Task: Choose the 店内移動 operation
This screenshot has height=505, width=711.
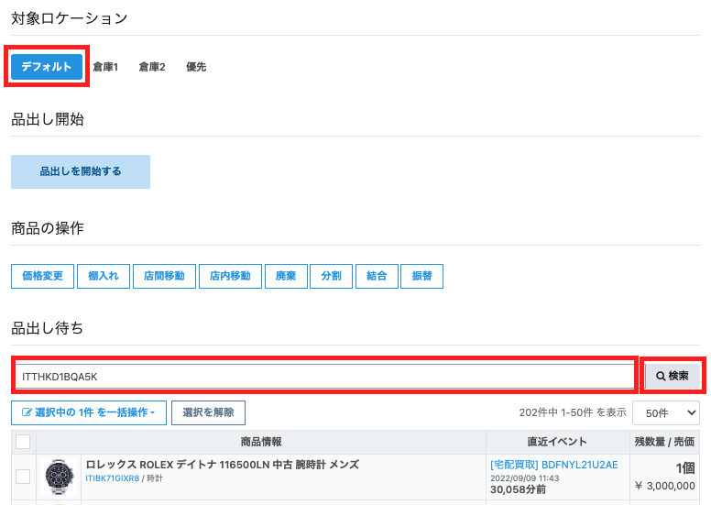Action: (230, 276)
